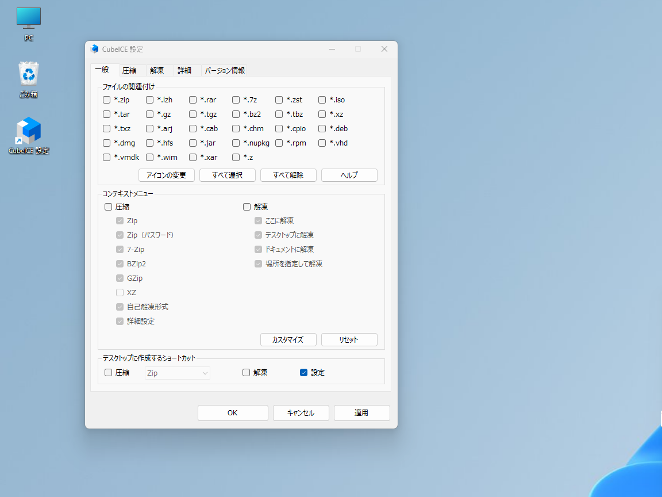Screen dimensions: 662x497
Task: Enable 解凍 in the context menu section
Action: pyautogui.click(x=247, y=207)
